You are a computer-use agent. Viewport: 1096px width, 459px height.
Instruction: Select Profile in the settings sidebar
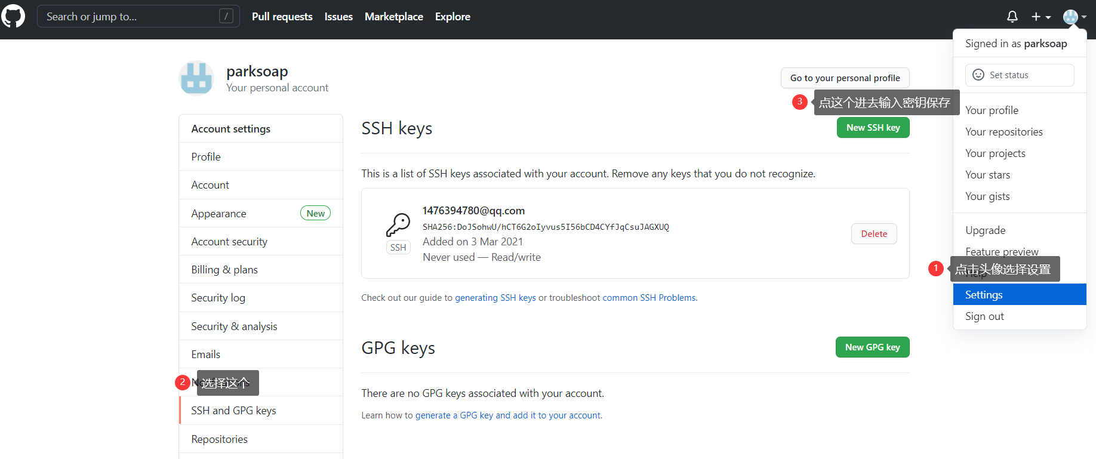pyautogui.click(x=261, y=157)
